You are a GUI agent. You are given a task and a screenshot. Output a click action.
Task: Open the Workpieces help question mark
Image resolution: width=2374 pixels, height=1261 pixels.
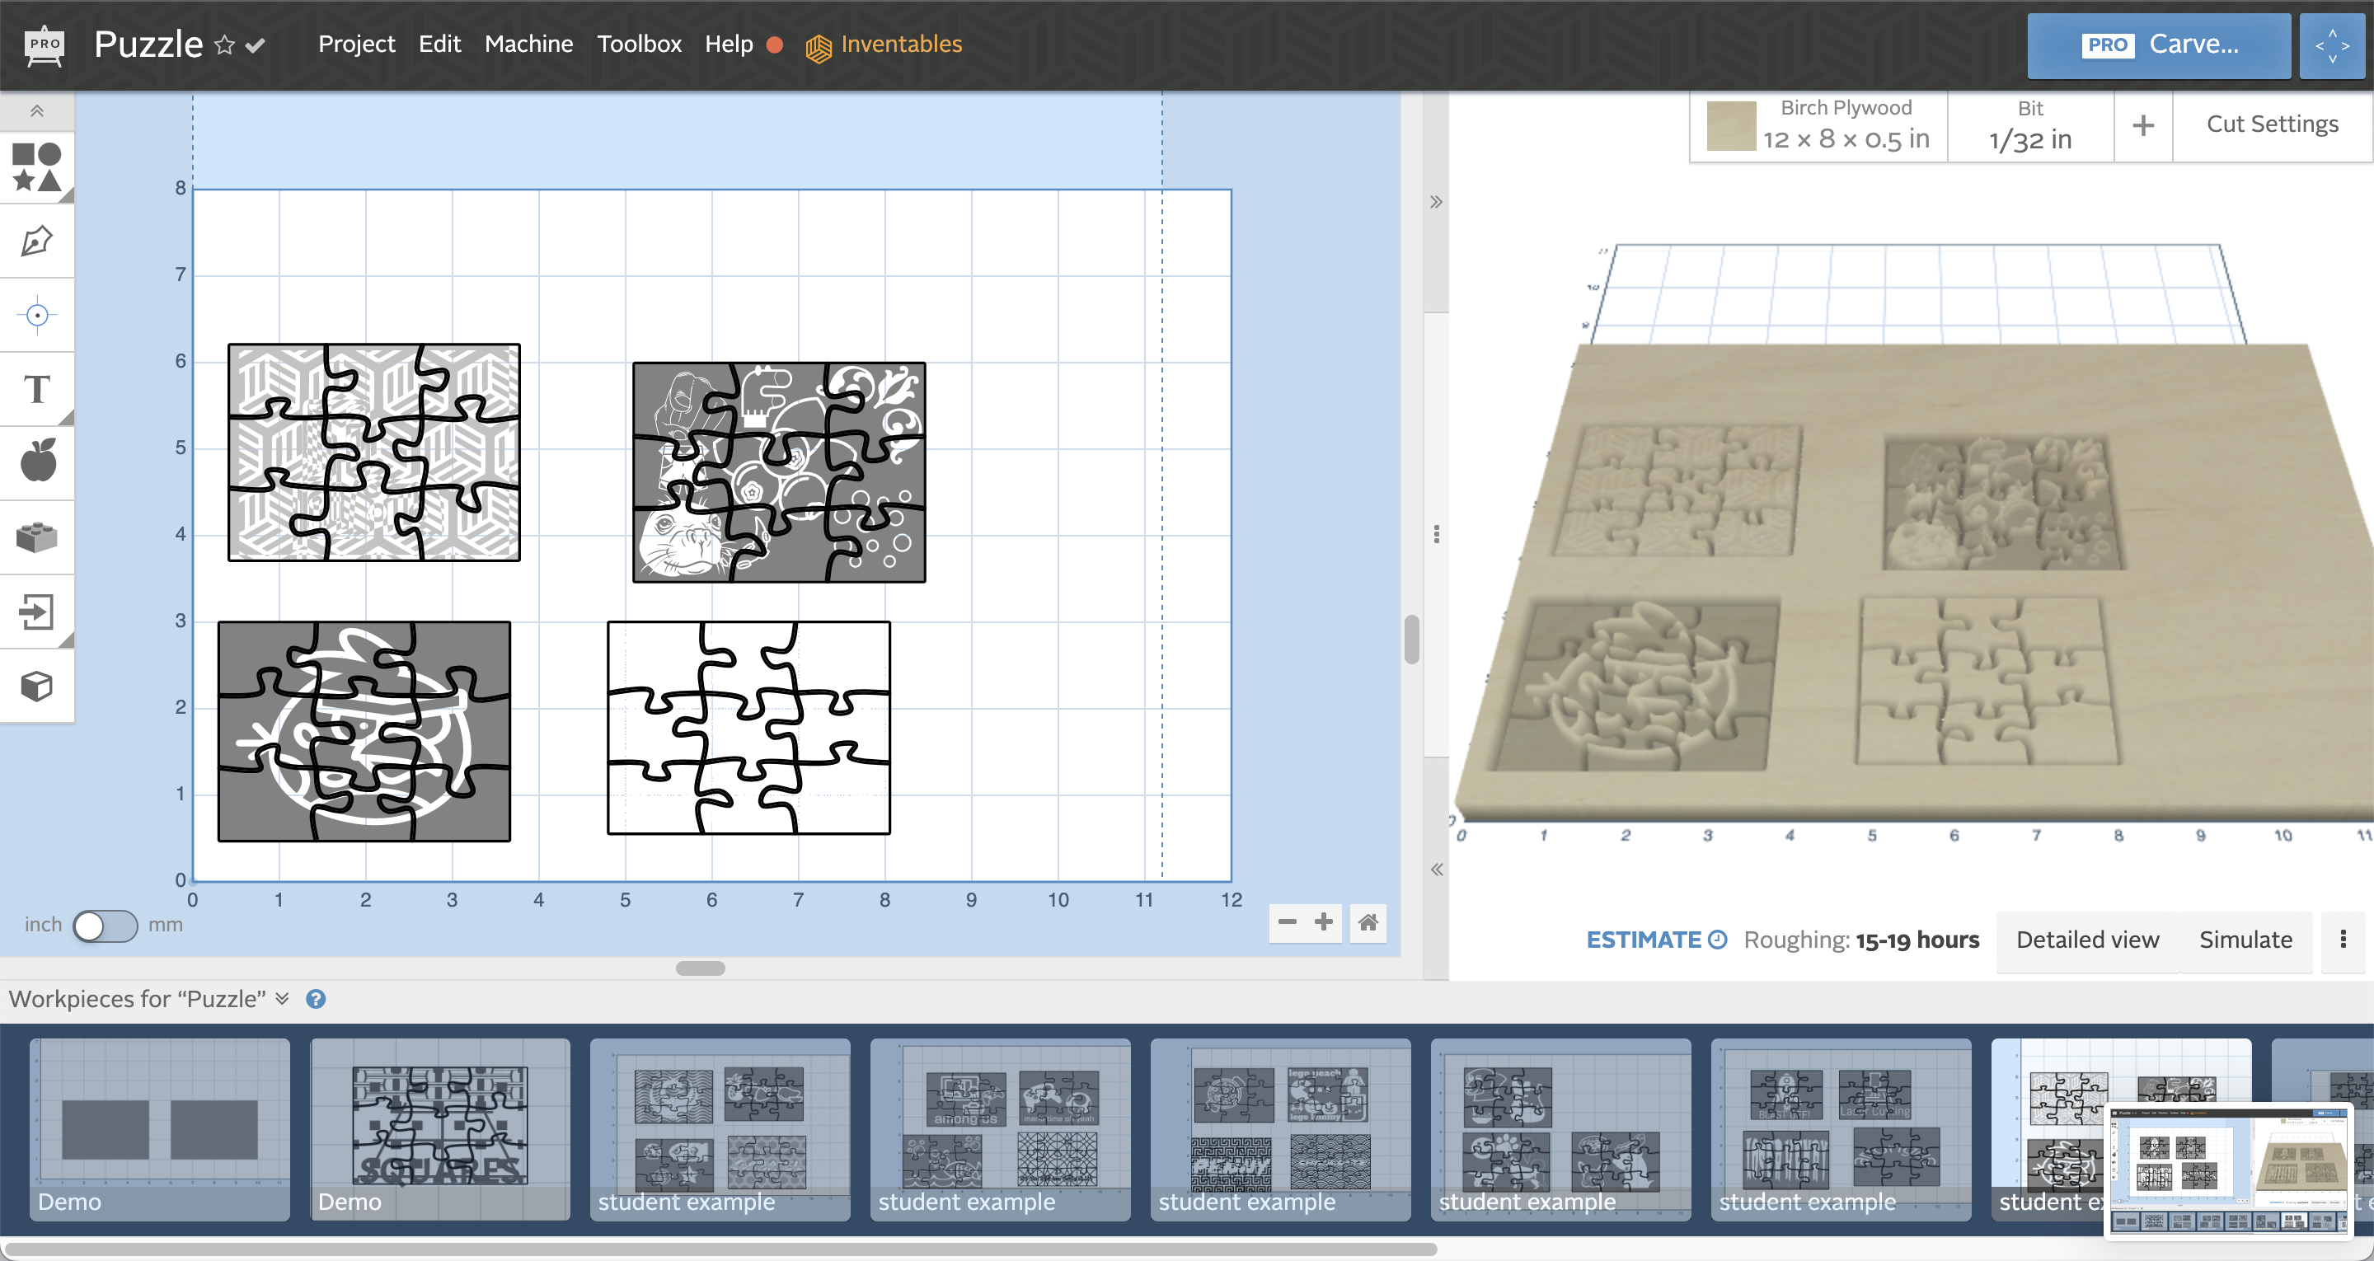coord(315,999)
